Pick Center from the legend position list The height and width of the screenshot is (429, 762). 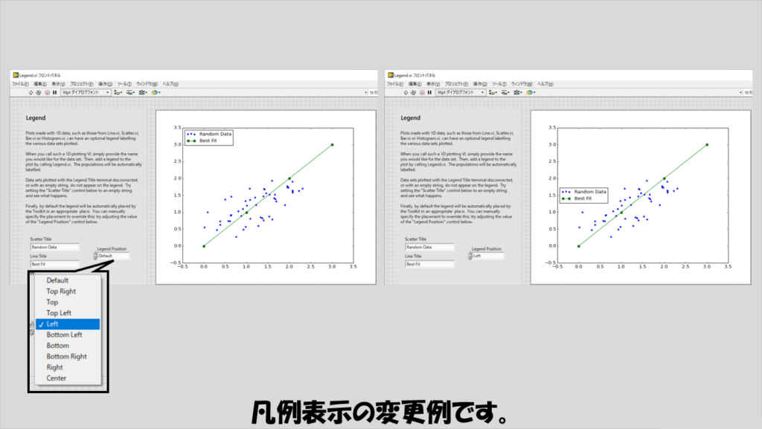[x=57, y=378]
